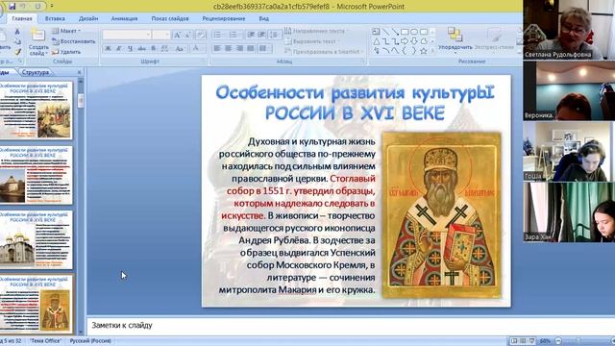
Task: Toggle italic К formatting
Action: (x=119, y=49)
